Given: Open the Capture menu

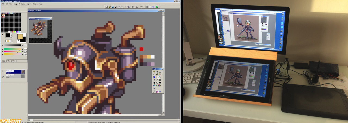Looking at the screenshot, I should coord(29,4).
